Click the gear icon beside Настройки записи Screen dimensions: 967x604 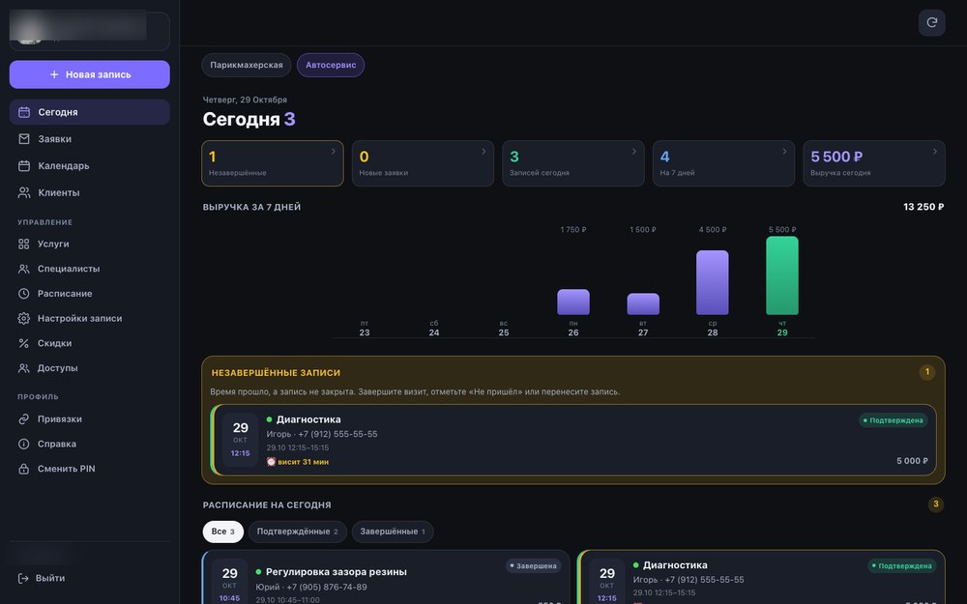click(x=23, y=319)
